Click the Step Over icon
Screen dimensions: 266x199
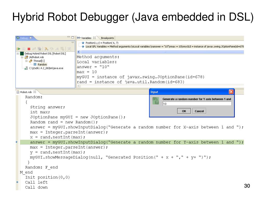click(52, 49)
